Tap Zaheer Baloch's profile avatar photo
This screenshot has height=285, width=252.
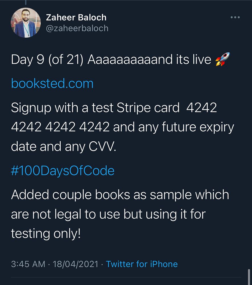pos(26,23)
